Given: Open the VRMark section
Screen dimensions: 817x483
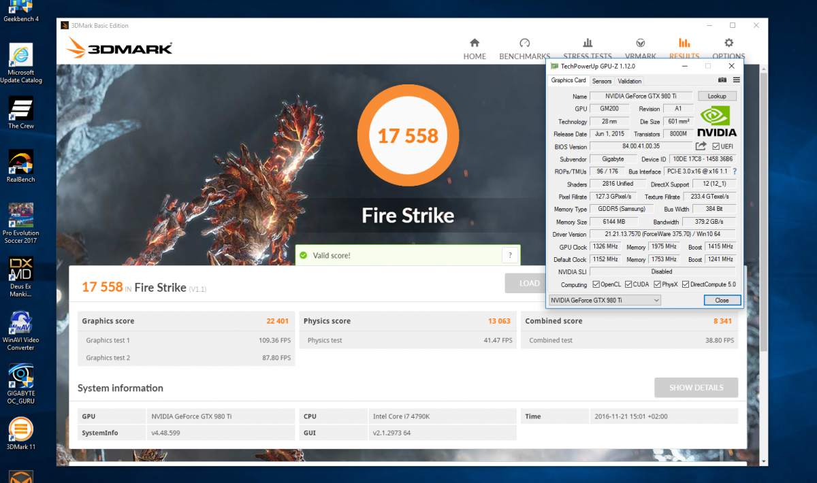Looking at the screenshot, I should [640, 48].
